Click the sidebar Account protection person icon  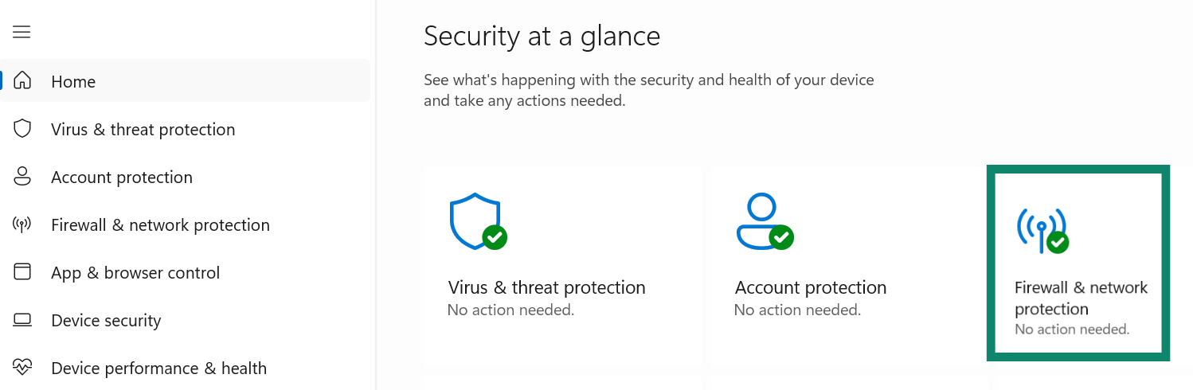pyautogui.click(x=22, y=177)
